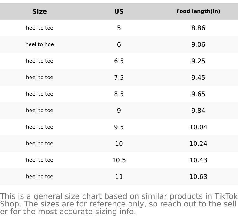Click the 9.25 length value

(x=198, y=61)
